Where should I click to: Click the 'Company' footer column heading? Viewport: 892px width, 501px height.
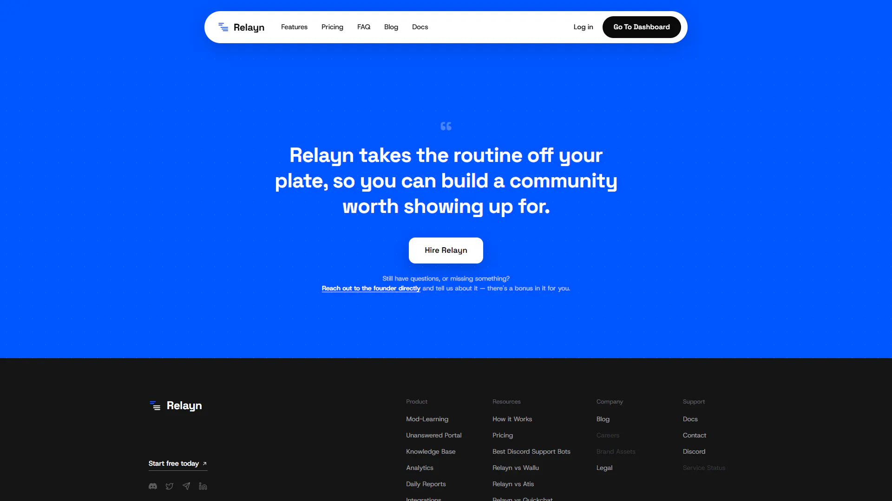pyautogui.click(x=610, y=402)
